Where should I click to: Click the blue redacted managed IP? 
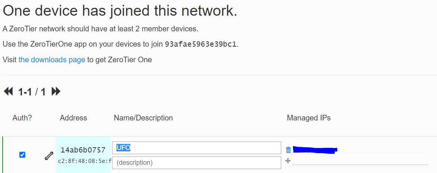315,150
